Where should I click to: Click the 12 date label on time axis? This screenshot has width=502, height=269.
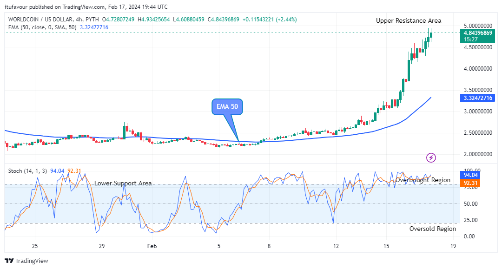click(336, 246)
